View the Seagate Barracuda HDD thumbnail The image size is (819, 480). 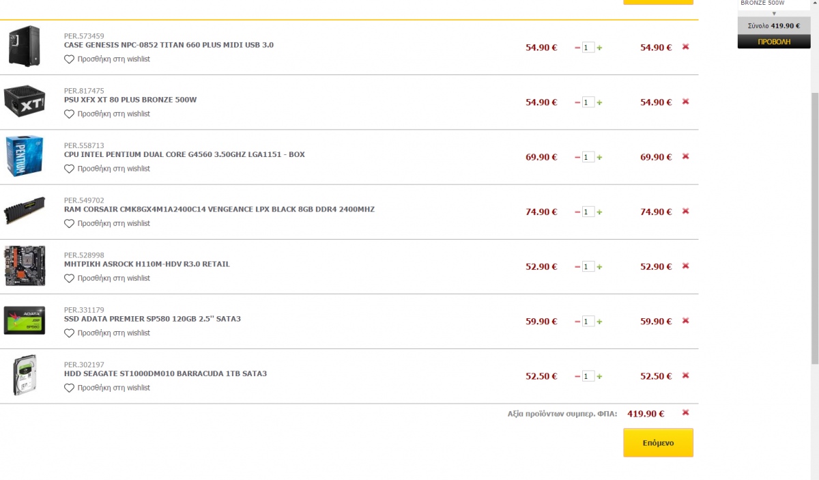tap(25, 375)
